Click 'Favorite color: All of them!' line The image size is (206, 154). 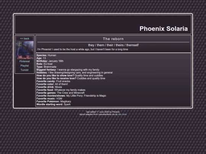click(x=52, y=84)
